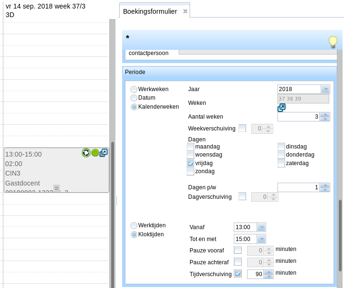Click the Tijdverschuiving field showing 90
The width and height of the screenshot is (344, 288).
tap(256, 274)
